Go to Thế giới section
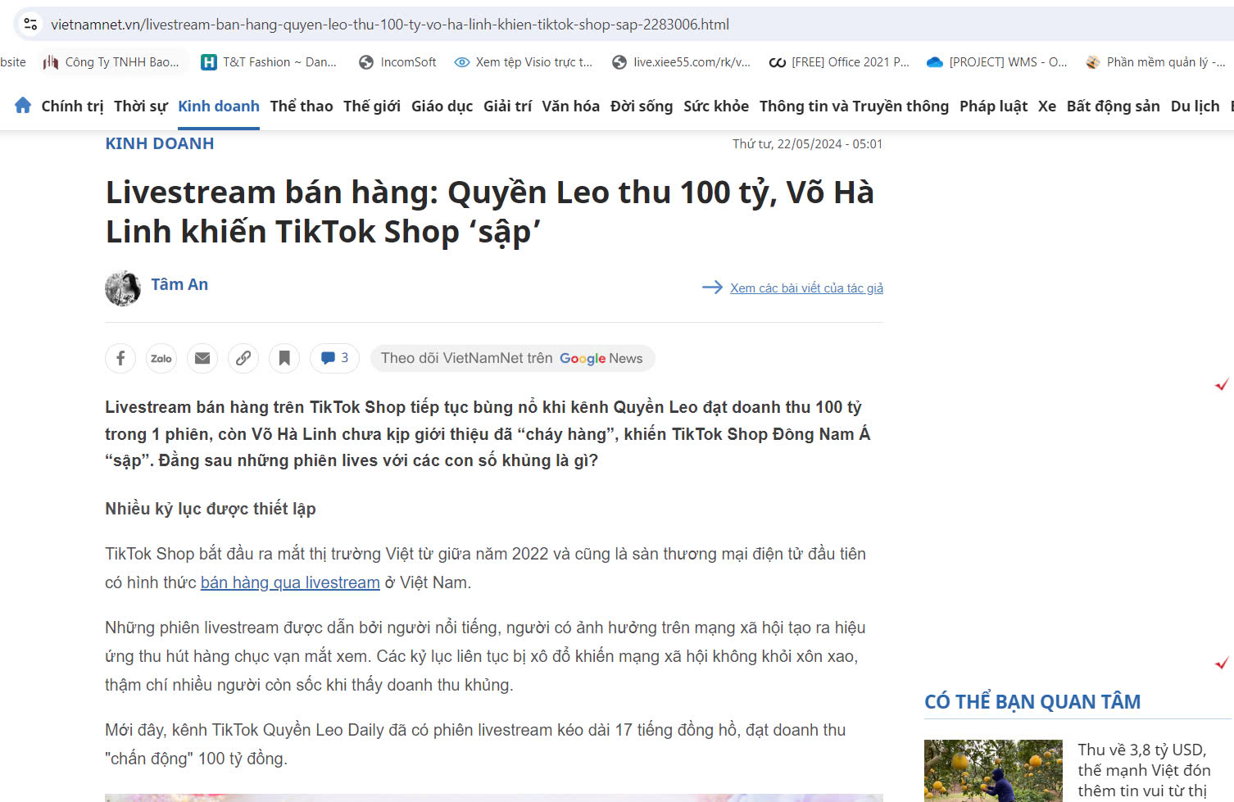The image size is (1234, 802). (372, 106)
